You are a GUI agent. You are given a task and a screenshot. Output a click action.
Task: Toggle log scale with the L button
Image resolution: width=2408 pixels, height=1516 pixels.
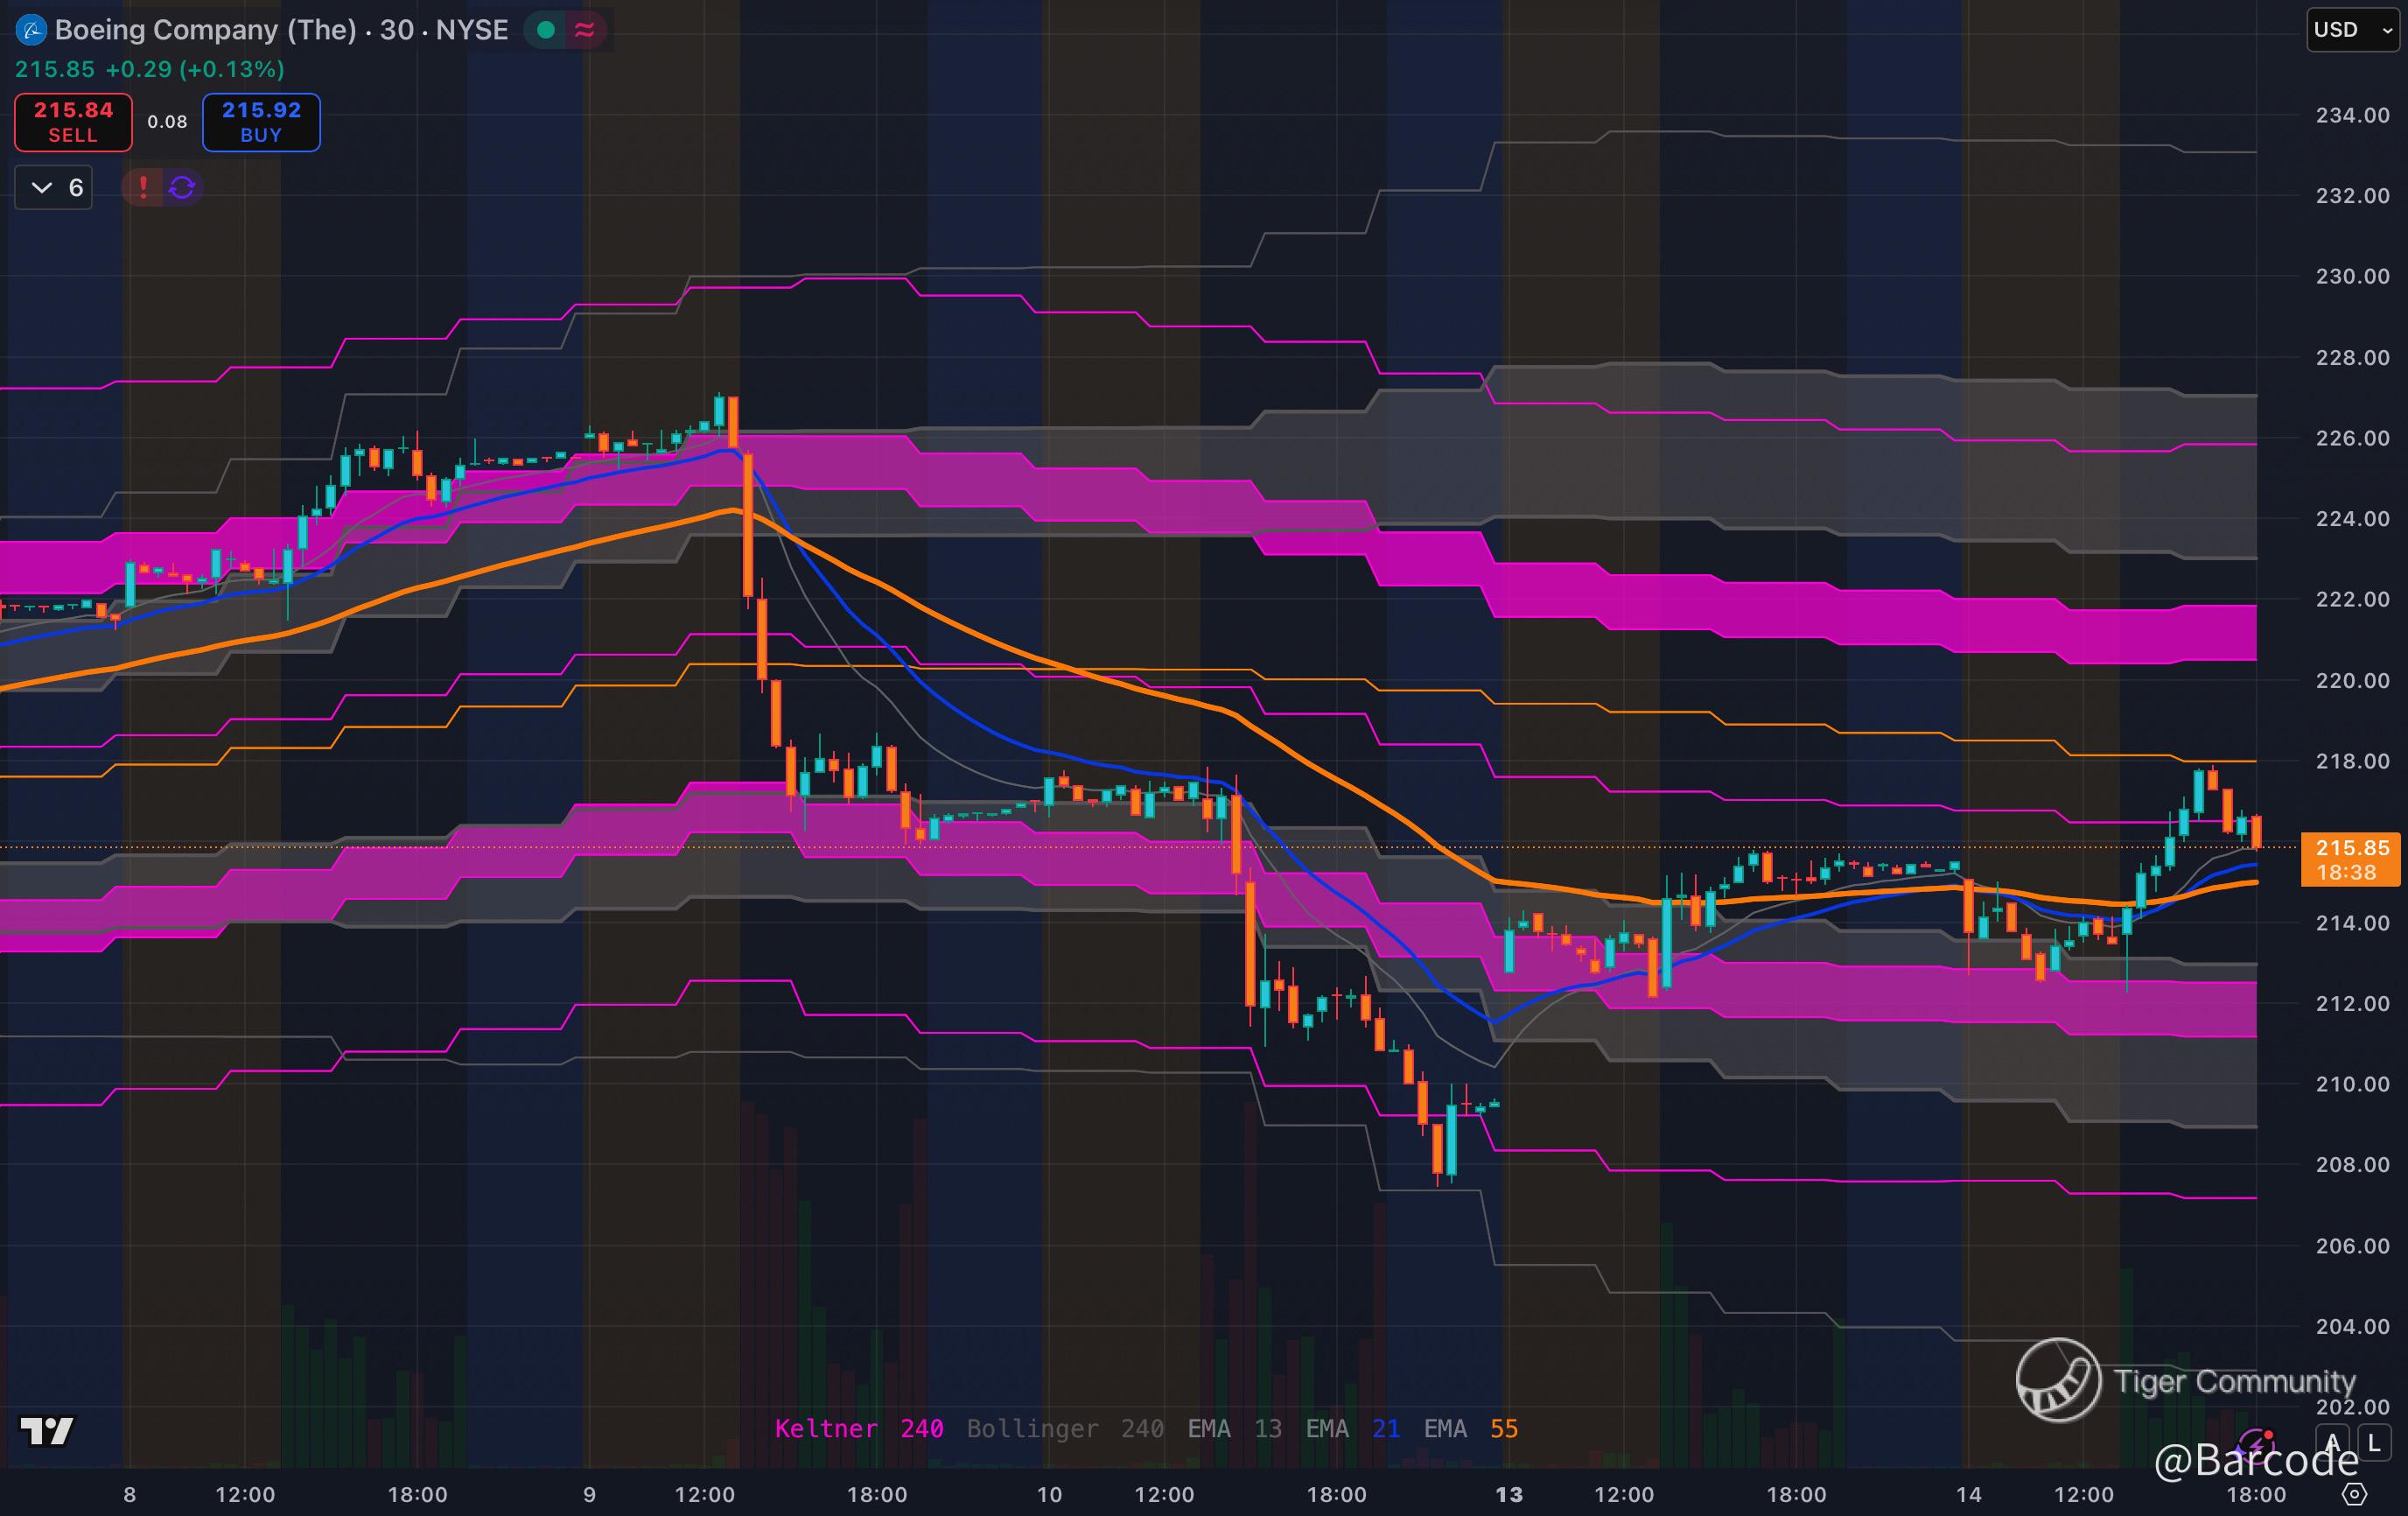(x=2374, y=1443)
